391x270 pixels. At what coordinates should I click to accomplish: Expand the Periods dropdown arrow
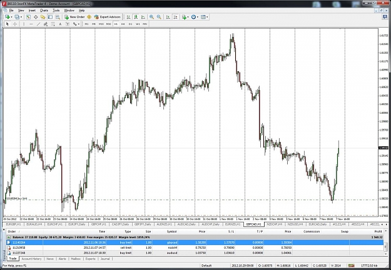point(198,17)
